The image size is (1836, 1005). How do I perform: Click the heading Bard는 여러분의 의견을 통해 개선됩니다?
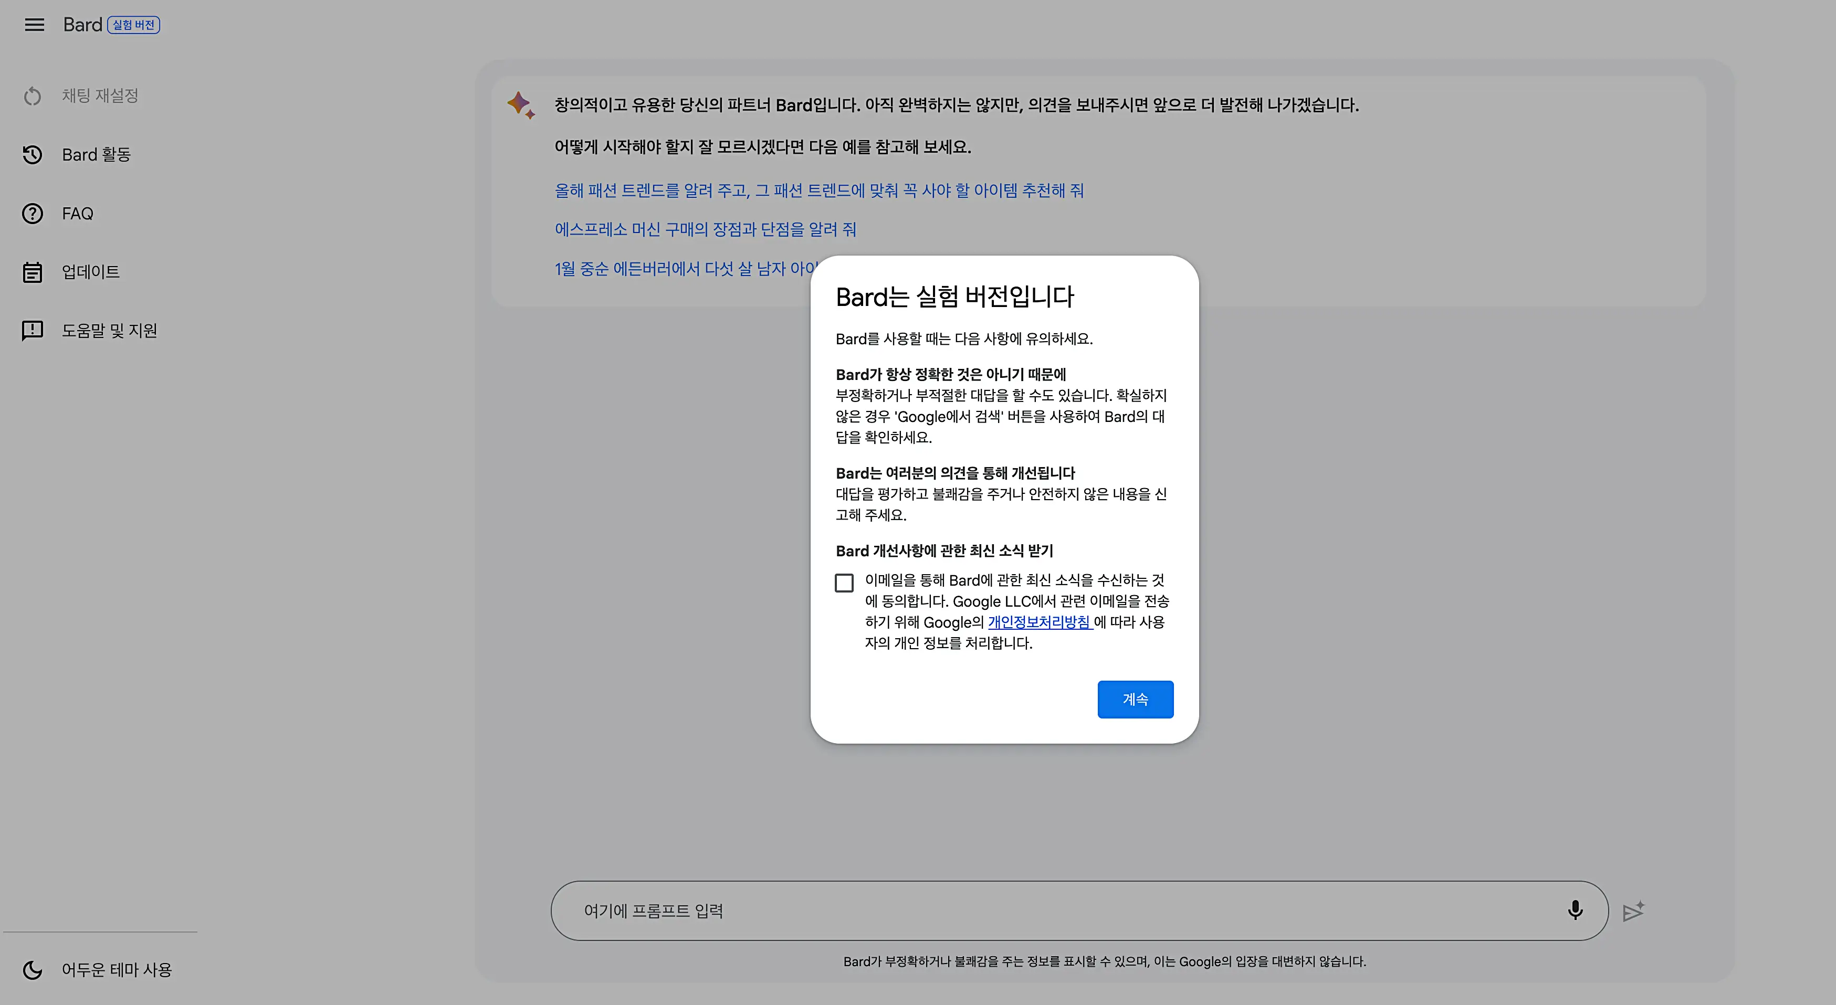pyautogui.click(x=955, y=473)
